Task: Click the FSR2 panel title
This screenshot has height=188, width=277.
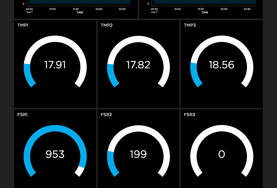Action: tap(106, 115)
